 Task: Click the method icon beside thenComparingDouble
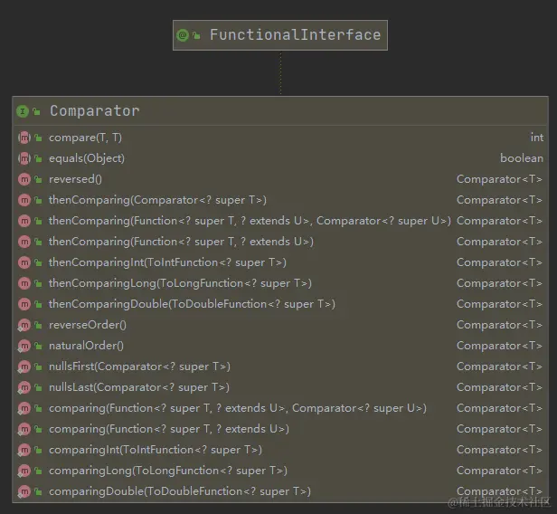tap(24, 304)
